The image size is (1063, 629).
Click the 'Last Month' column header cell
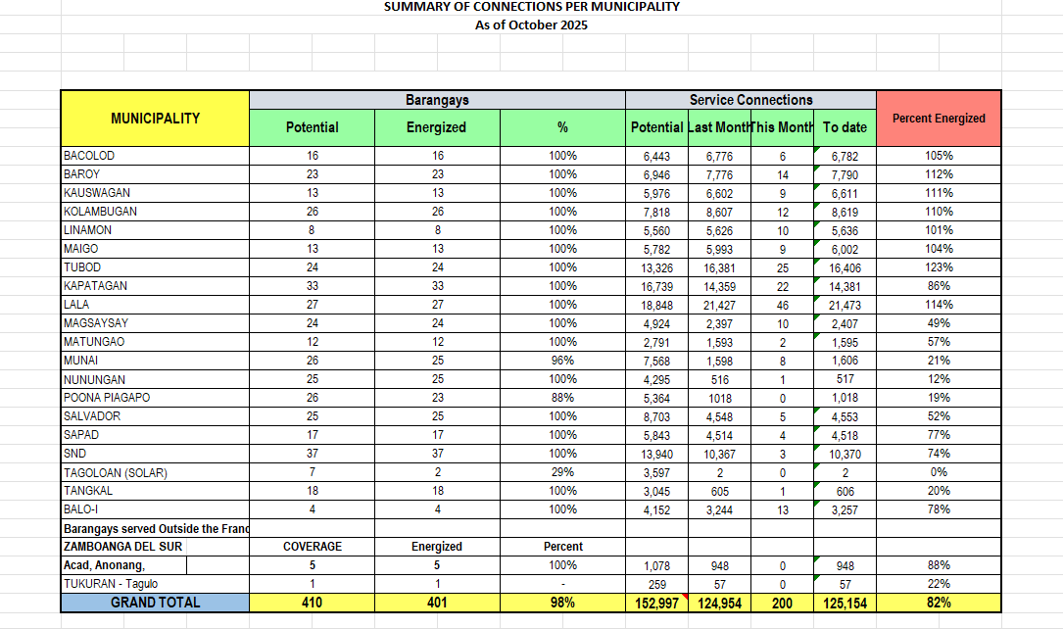pyautogui.click(x=719, y=127)
